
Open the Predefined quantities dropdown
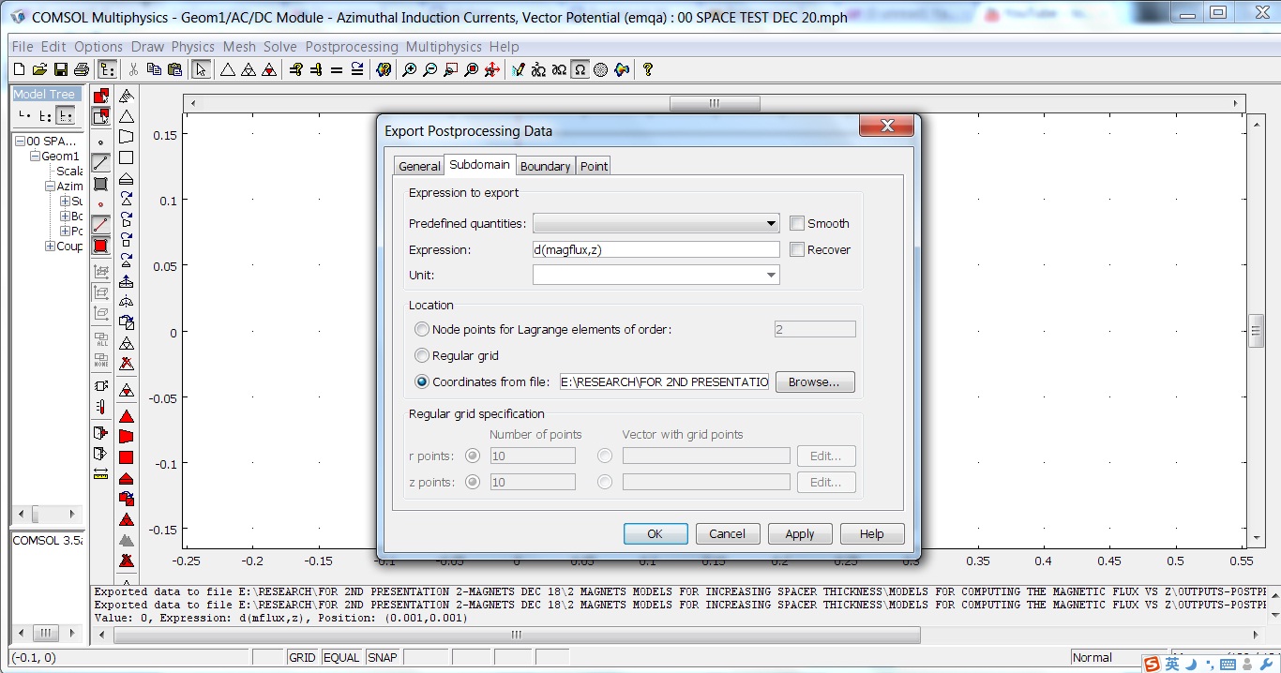point(770,224)
